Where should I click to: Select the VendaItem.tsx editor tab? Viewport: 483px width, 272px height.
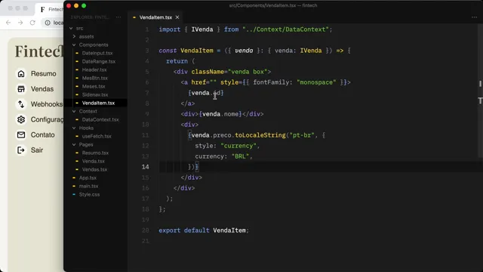tap(155, 17)
